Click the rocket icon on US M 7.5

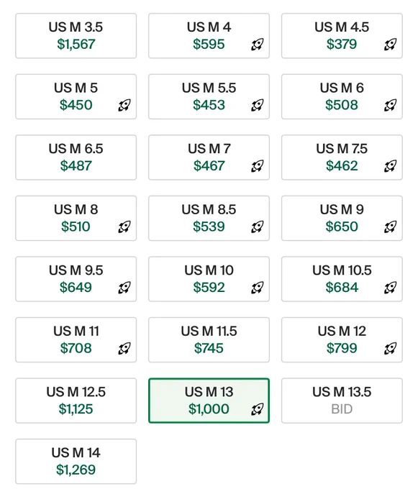[390, 166]
